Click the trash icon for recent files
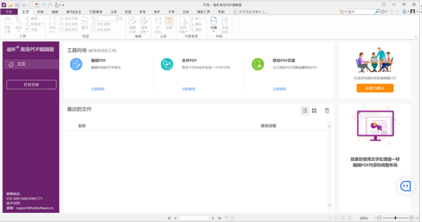The height and width of the screenshot is (222, 422). coord(327,111)
